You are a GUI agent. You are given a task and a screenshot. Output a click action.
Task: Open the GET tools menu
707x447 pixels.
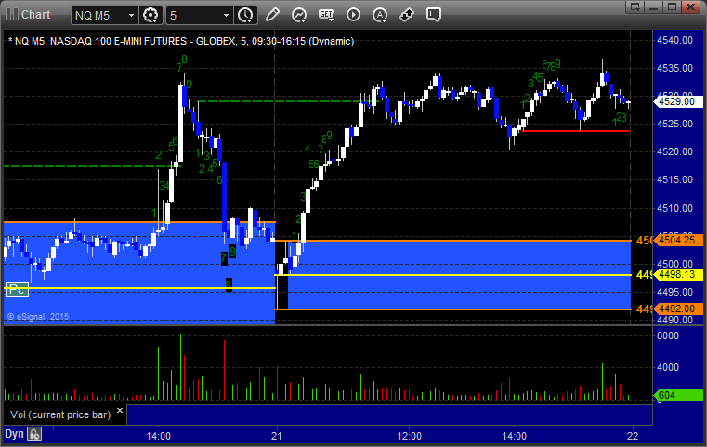pyautogui.click(x=326, y=15)
